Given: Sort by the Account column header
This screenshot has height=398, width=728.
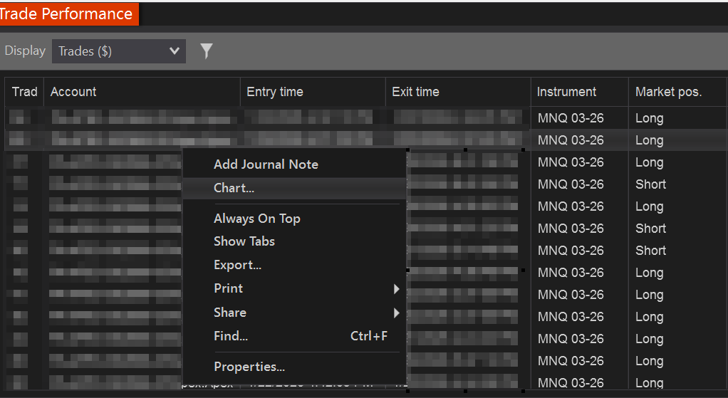Looking at the screenshot, I should coord(142,92).
